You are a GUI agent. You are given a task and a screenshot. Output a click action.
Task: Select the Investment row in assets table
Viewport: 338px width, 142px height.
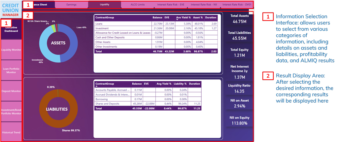pyautogui.click(x=156, y=28)
